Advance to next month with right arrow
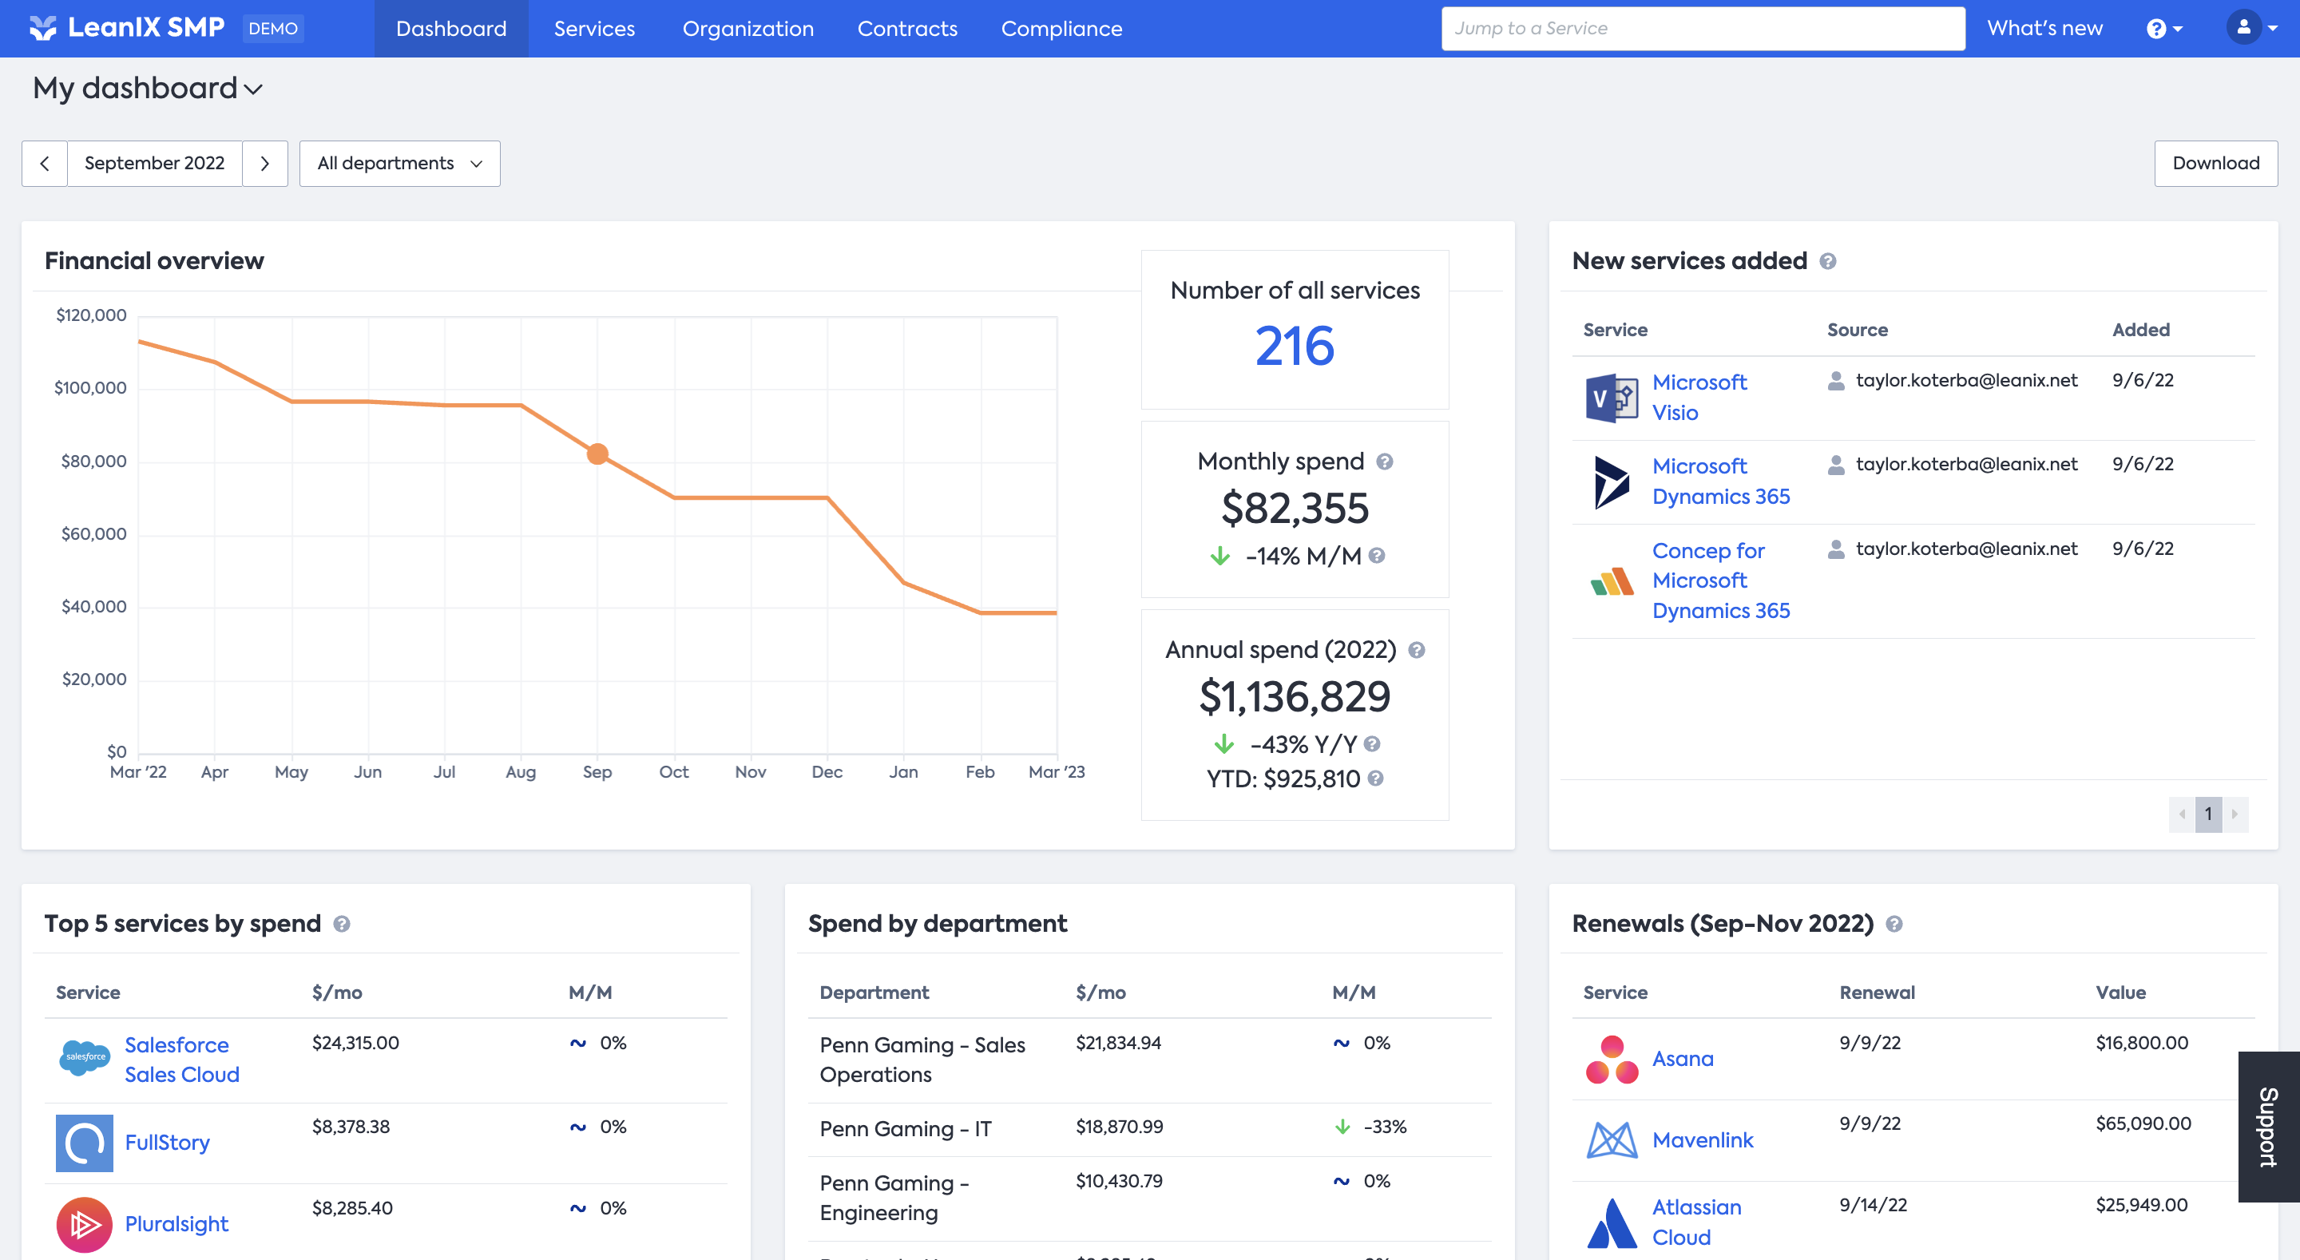The image size is (2300, 1260). click(x=264, y=164)
